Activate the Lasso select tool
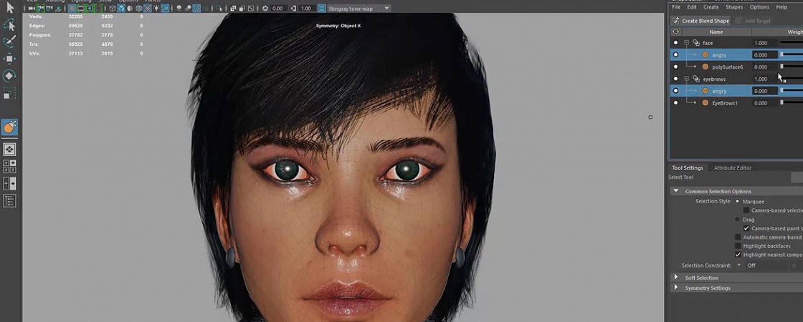Screen dimensions: 803x322 pos(10,25)
